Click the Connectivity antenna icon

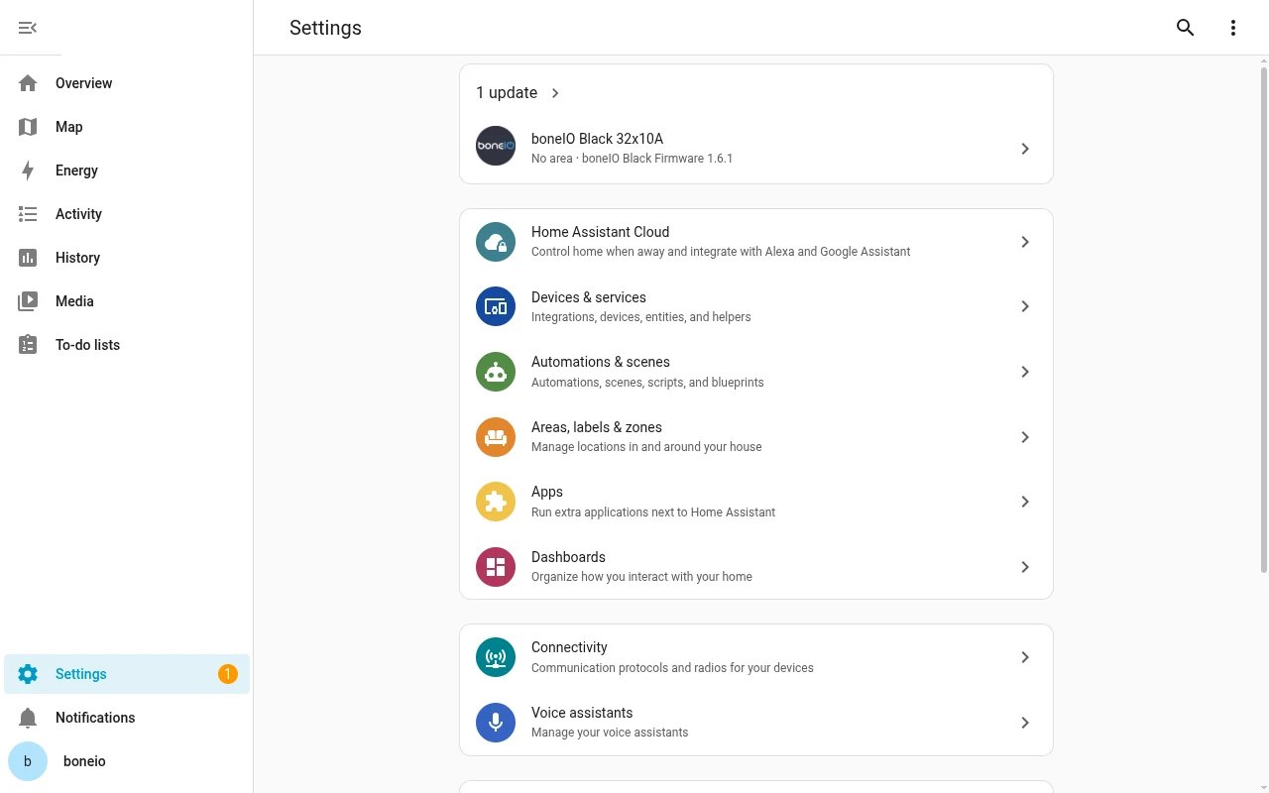[496, 657]
